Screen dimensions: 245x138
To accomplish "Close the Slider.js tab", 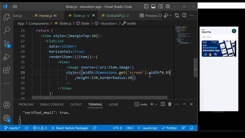I will [x=93, y=15].
